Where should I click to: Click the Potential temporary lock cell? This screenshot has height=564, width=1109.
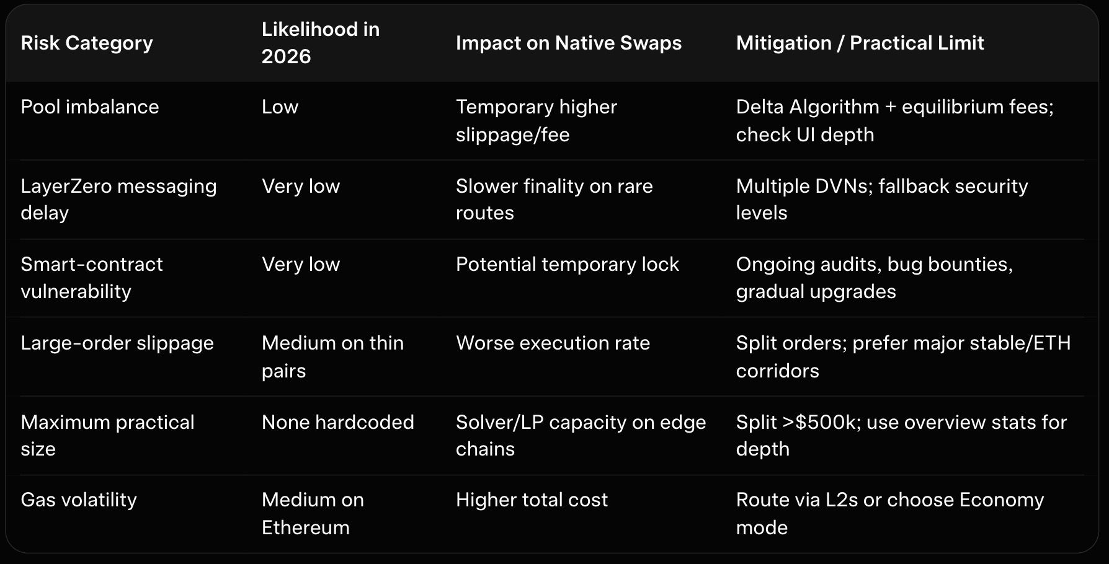567,264
